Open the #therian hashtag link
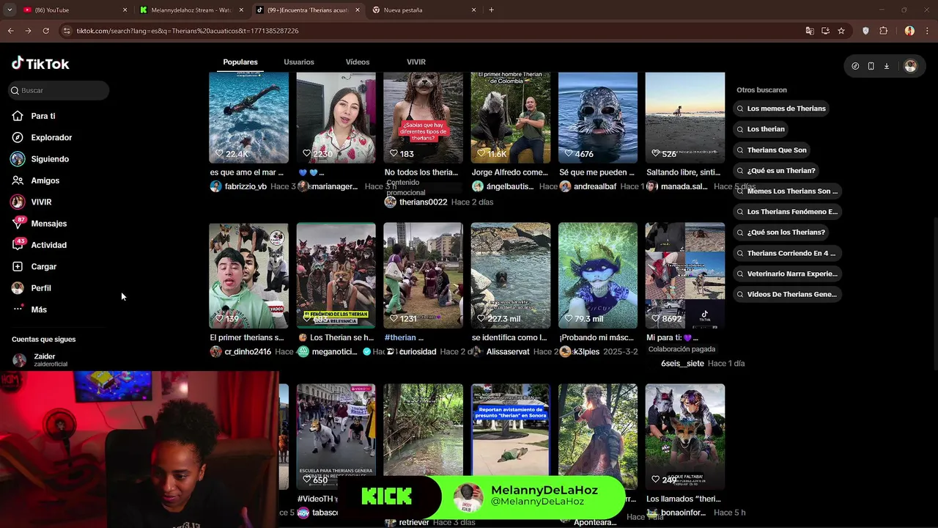This screenshot has width=938, height=528. pyautogui.click(x=400, y=337)
